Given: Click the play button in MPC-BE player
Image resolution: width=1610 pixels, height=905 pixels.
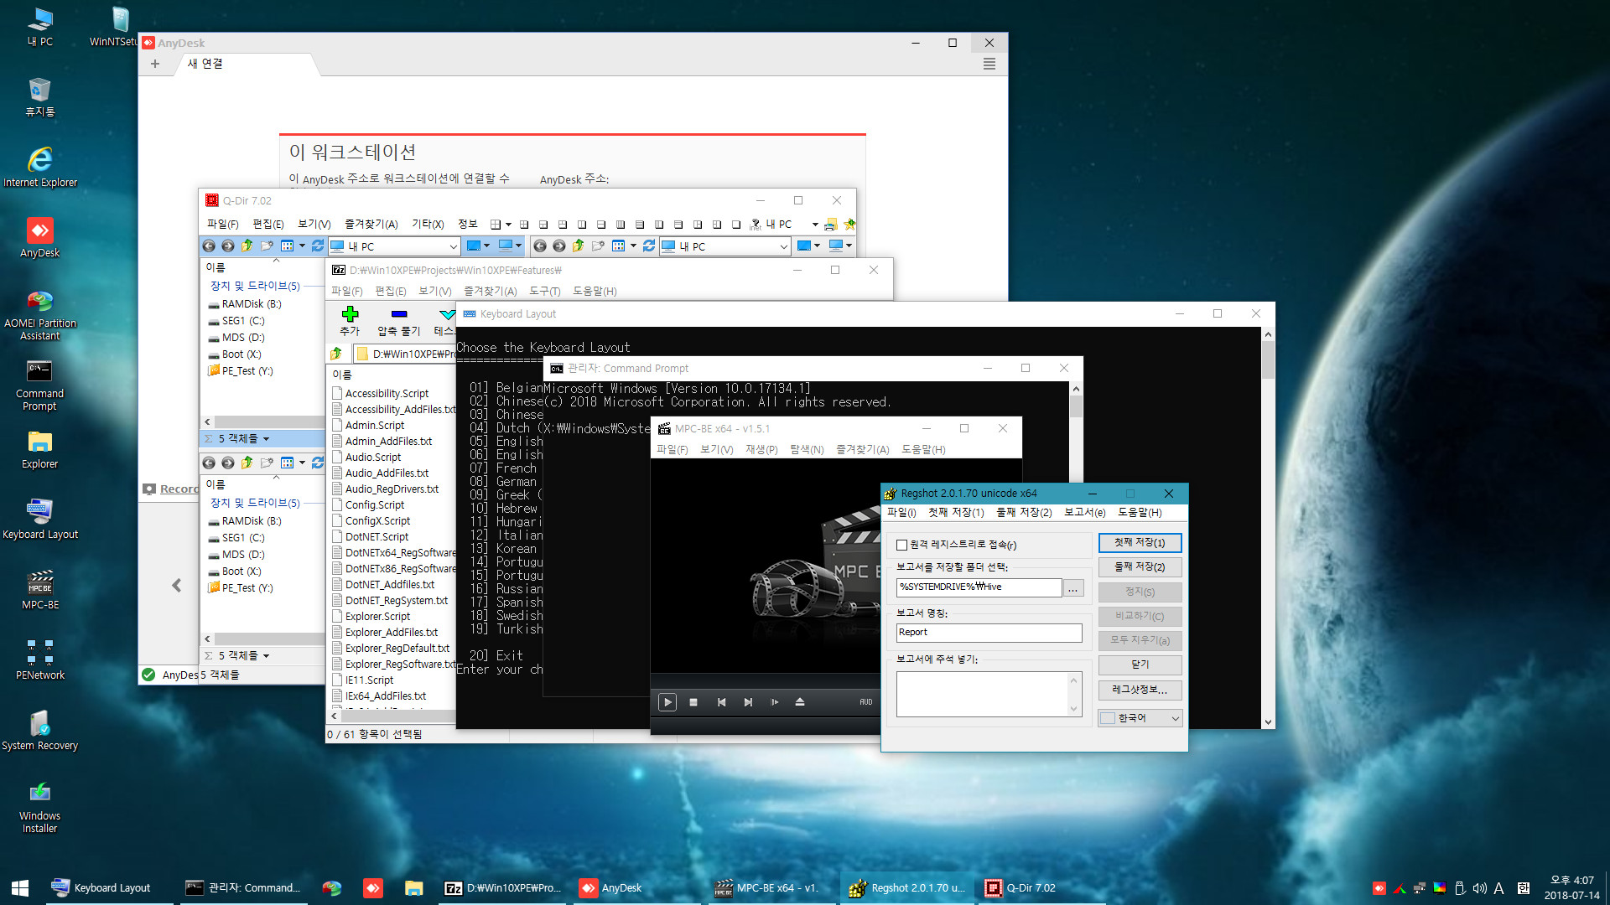Looking at the screenshot, I should (667, 701).
